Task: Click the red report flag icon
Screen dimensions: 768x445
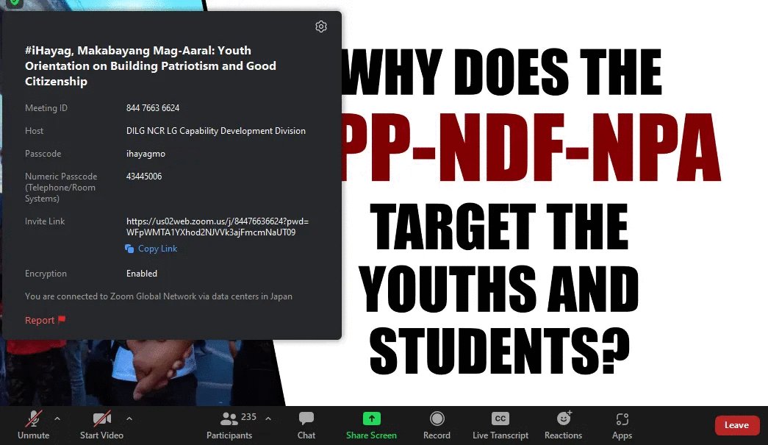Action: click(62, 320)
